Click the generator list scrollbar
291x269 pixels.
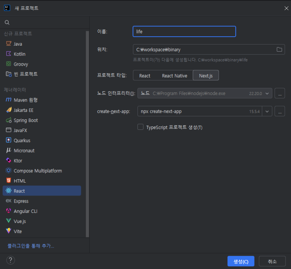click(x=87, y=134)
